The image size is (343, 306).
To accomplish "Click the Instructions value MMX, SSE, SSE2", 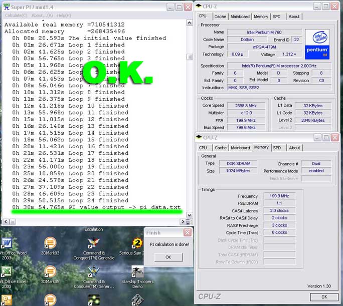I will tap(279, 88).
